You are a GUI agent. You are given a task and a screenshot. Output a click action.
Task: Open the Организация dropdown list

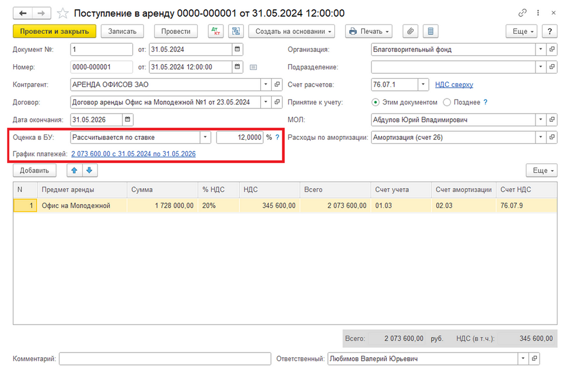[541, 50]
